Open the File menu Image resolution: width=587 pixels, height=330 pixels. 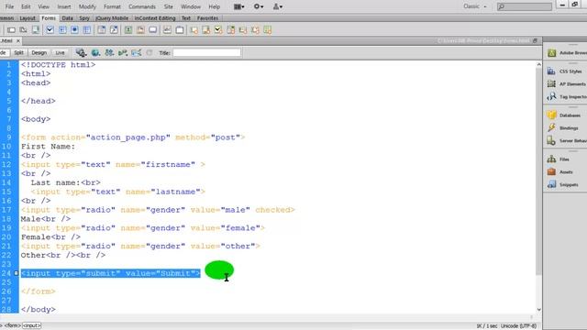(9, 6)
